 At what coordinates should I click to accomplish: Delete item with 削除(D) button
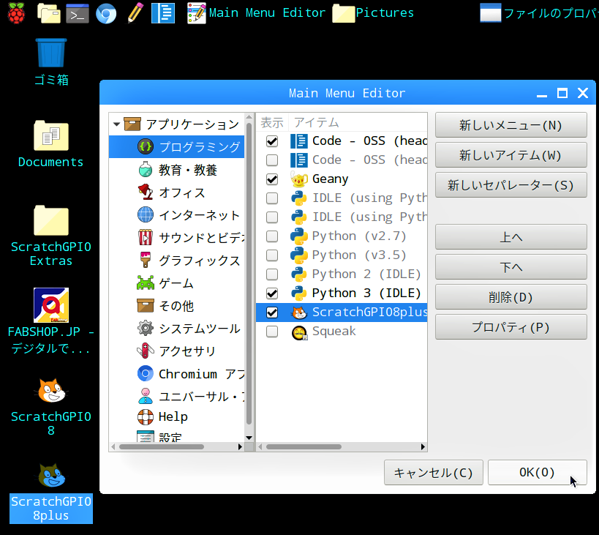click(511, 297)
